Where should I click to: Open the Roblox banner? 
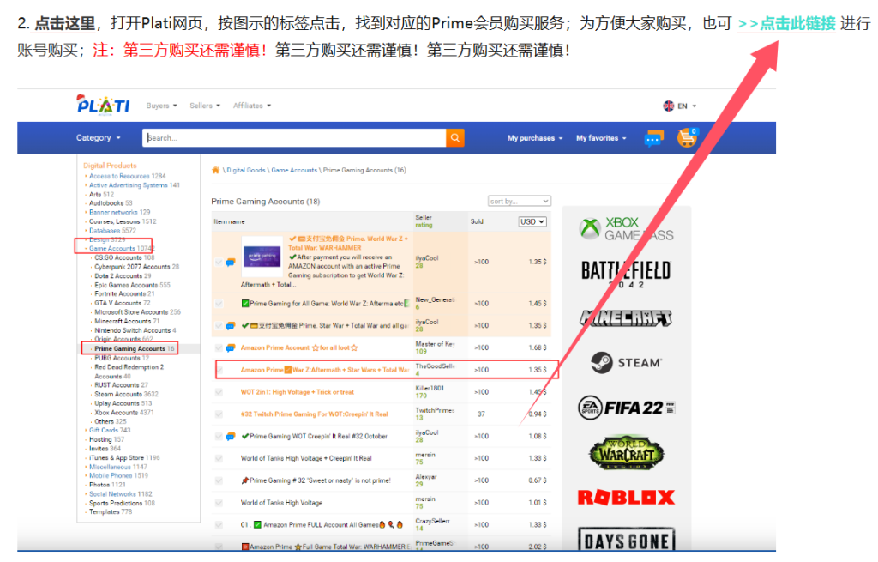point(626,498)
